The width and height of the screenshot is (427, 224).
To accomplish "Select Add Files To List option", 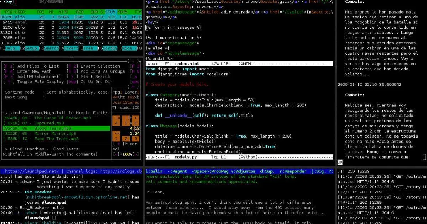I will point(31,66).
